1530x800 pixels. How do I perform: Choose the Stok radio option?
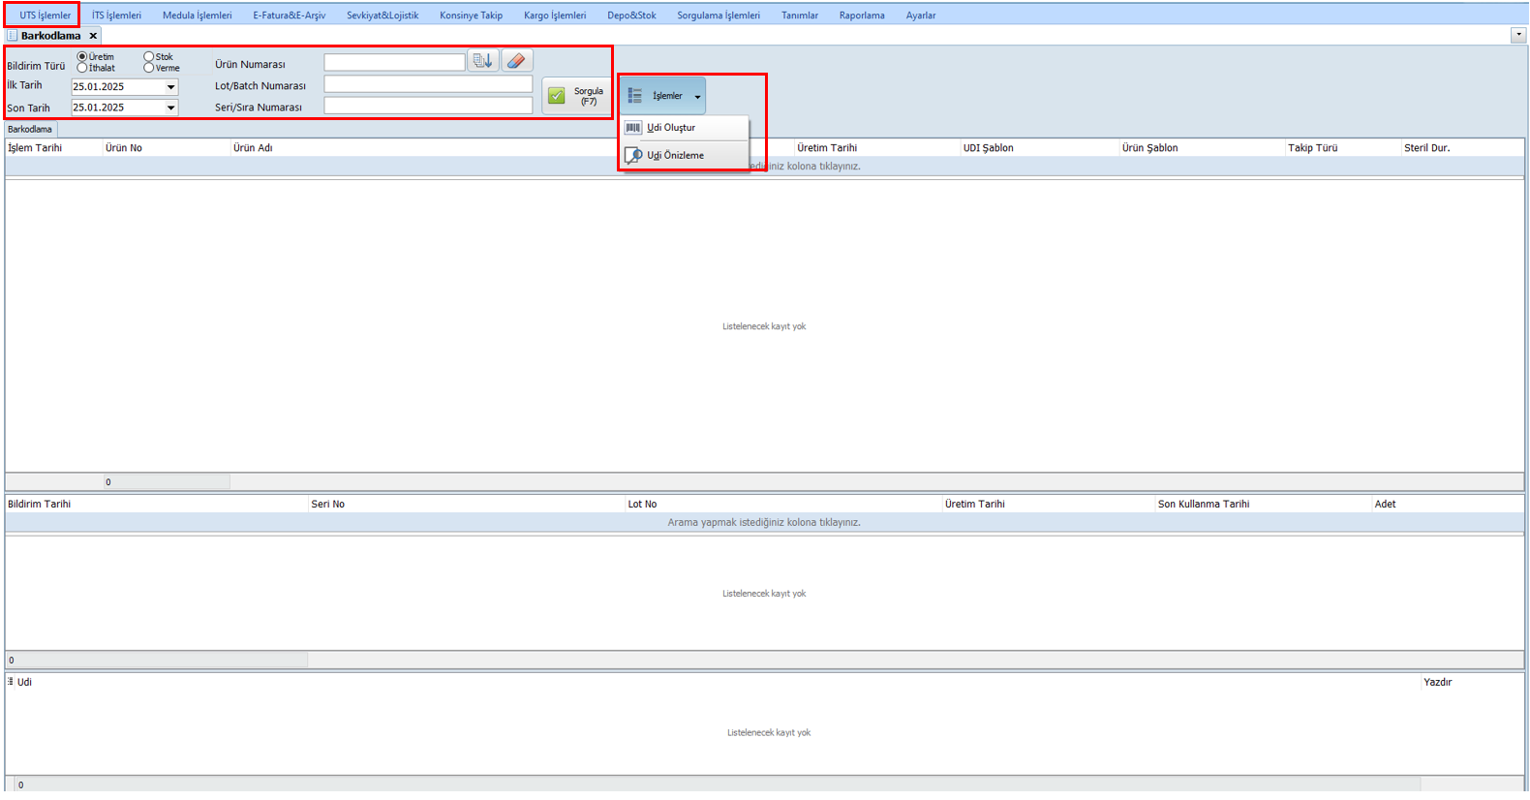tap(149, 57)
